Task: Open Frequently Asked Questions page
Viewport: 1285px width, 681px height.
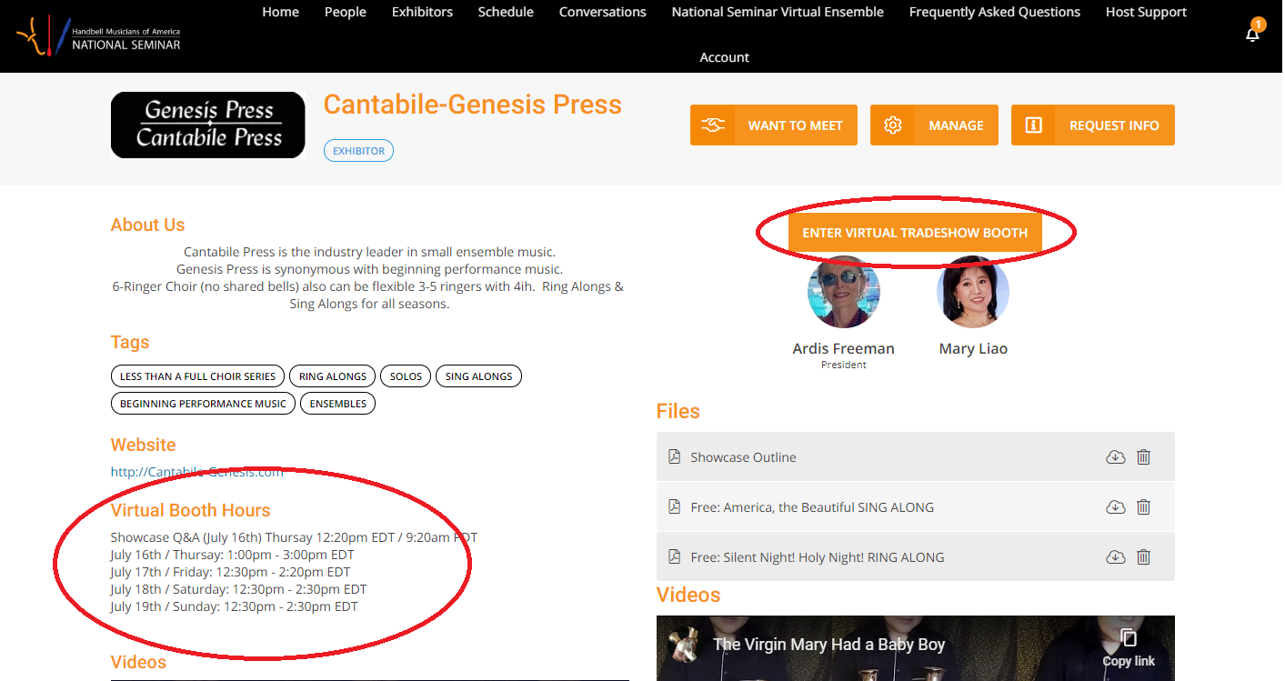Action: (x=994, y=12)
